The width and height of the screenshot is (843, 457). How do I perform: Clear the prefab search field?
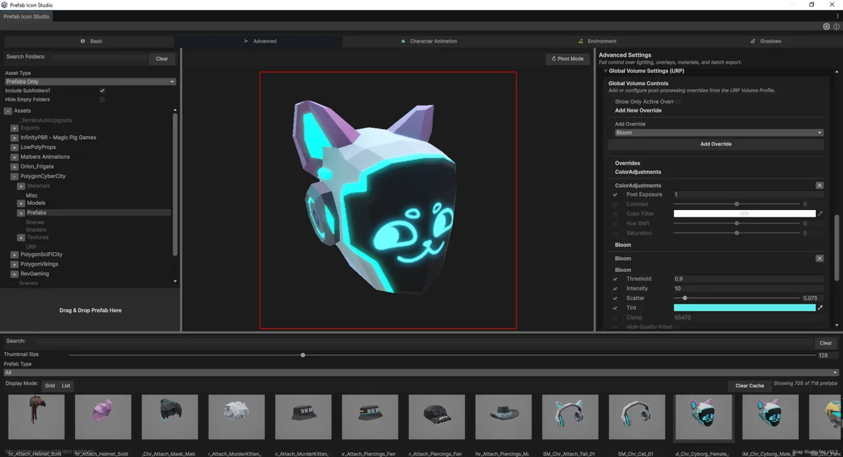[826, 343]
